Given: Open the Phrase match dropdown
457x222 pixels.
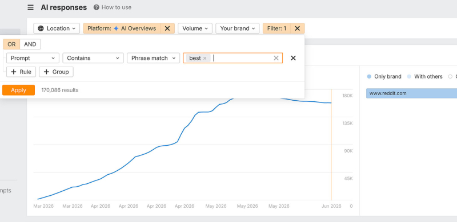Looking at the screenshot, I should click(153, 58).
